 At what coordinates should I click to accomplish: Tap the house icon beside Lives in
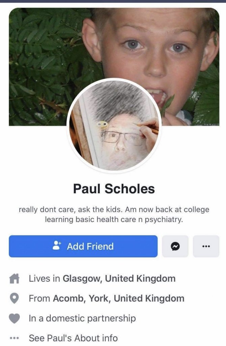click(x=14, y=278)
